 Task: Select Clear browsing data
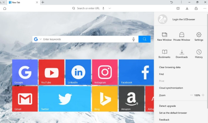click(x=170, y=67)
